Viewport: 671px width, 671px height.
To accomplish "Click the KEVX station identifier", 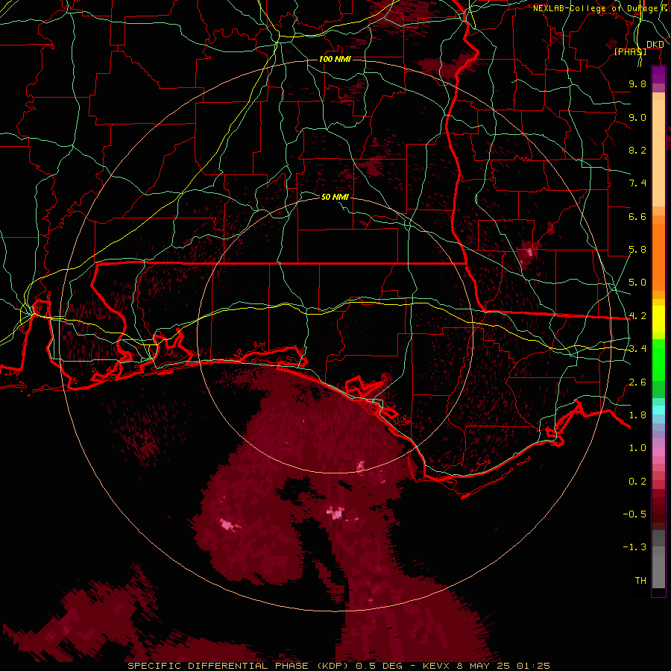I will coord(435,666).
